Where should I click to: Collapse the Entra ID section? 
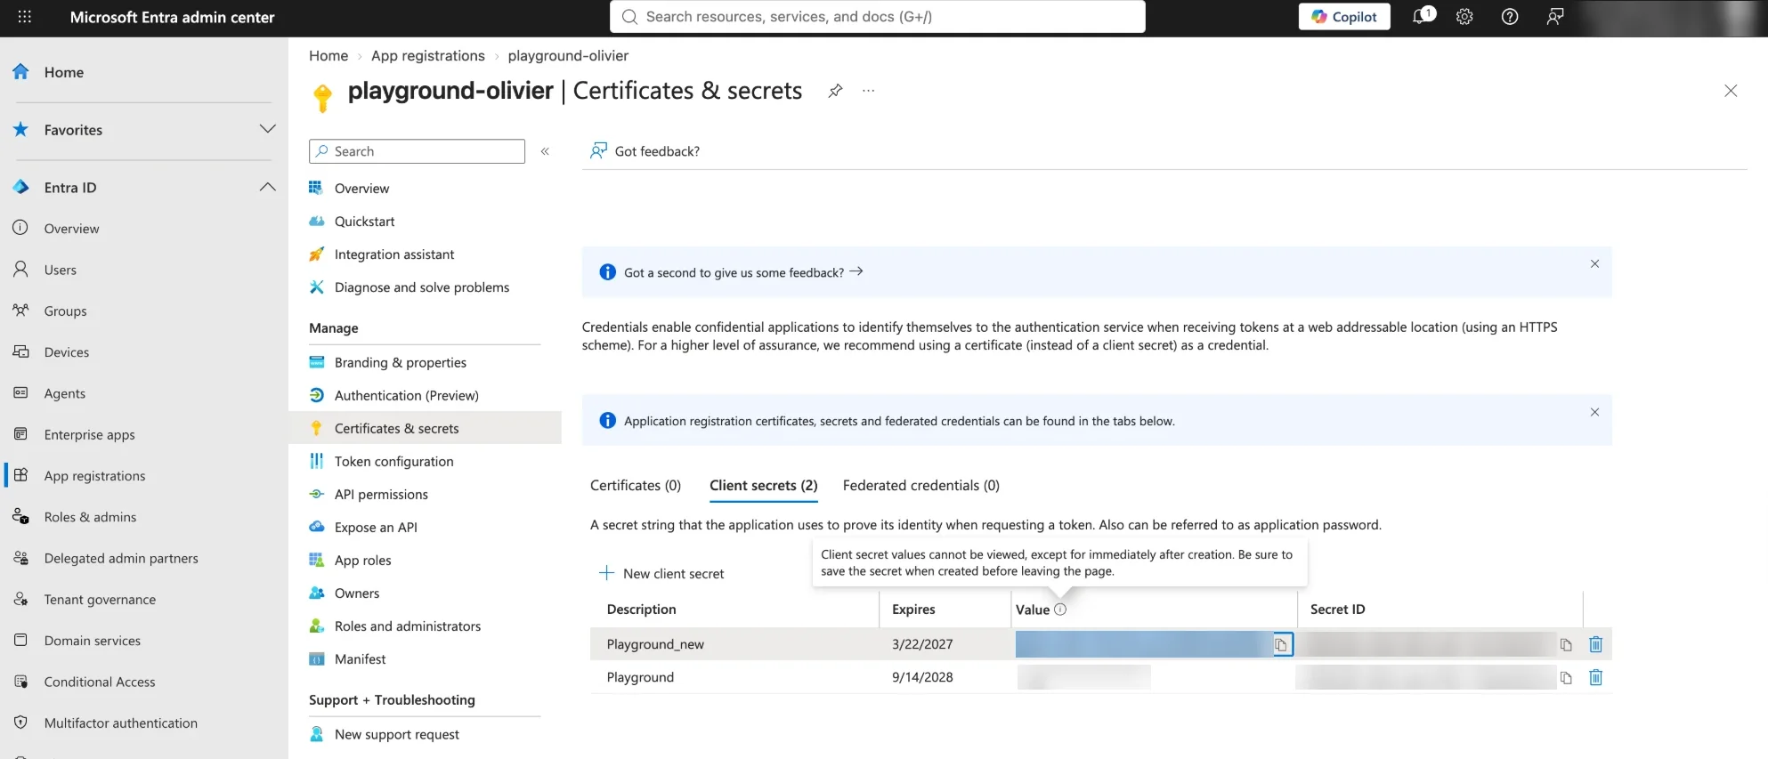pyautogui.click(x=267, y=187)
